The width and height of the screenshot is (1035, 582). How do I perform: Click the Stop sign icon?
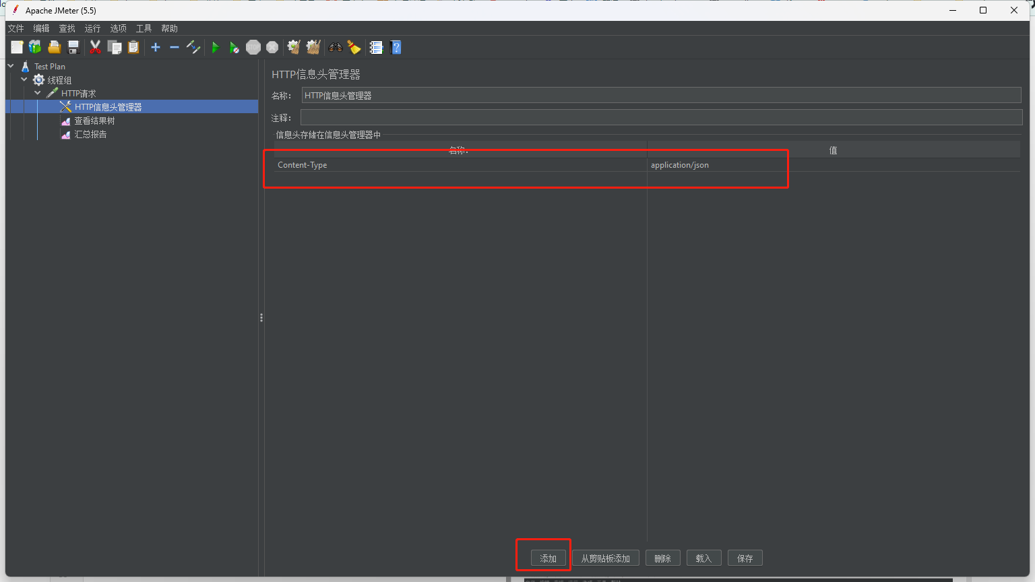[x=253, y=47]
